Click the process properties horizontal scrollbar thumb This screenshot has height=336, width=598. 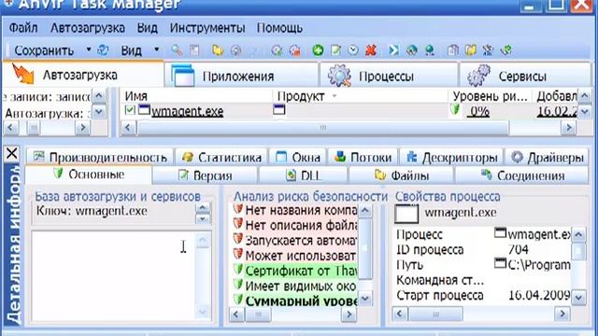pos(435,315)
